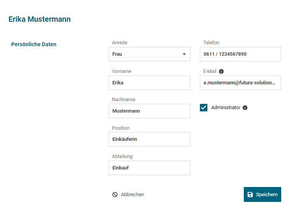Focus the Telefon number field

point(240,54)
